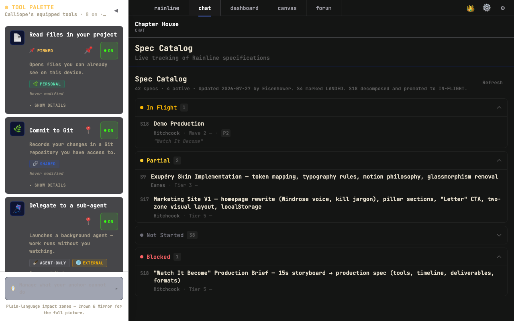Image resolution: width=514 pixels, height=321 pixels.
Task: Pin the Delegate to a sub-agent tool
Action: click(88, 221)
